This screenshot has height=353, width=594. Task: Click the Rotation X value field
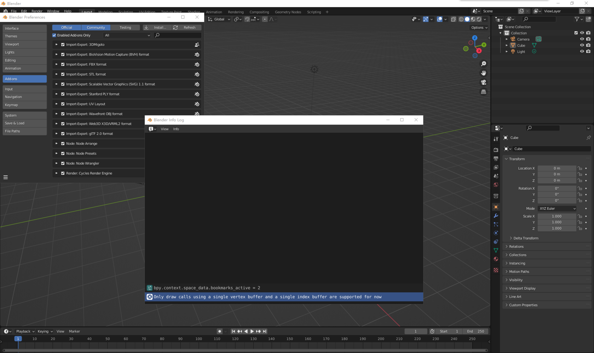(x=557, y=188)
